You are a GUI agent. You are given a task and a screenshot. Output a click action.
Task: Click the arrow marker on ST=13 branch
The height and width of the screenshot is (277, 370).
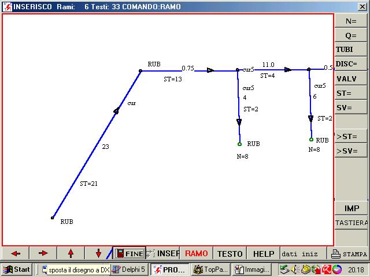click(210, 70)
